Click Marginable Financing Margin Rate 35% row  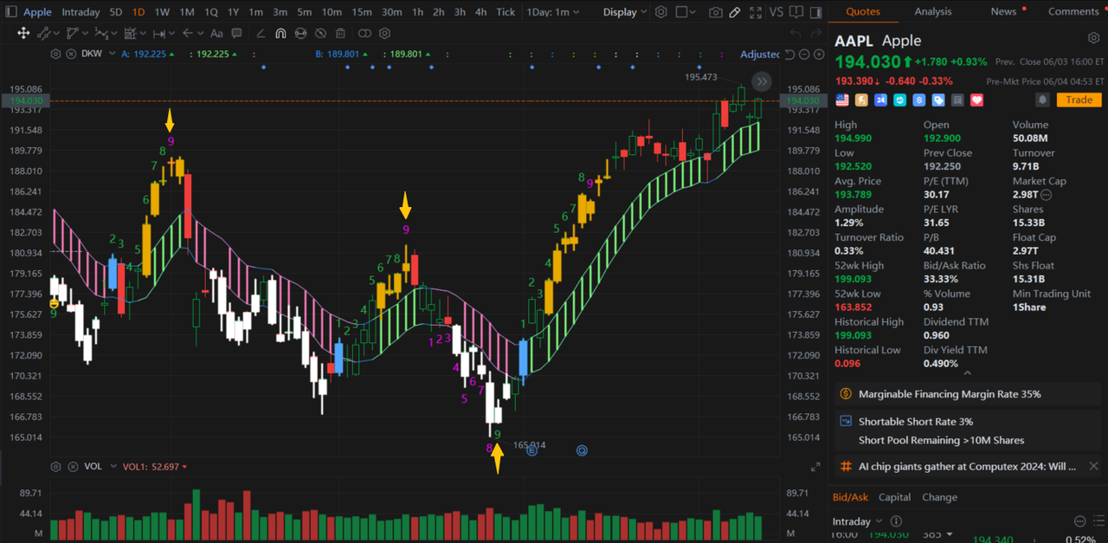(x=969, y=394)
